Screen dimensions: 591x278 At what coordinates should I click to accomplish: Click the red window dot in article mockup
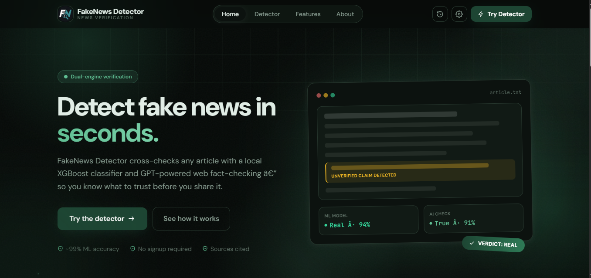(319, 95)
